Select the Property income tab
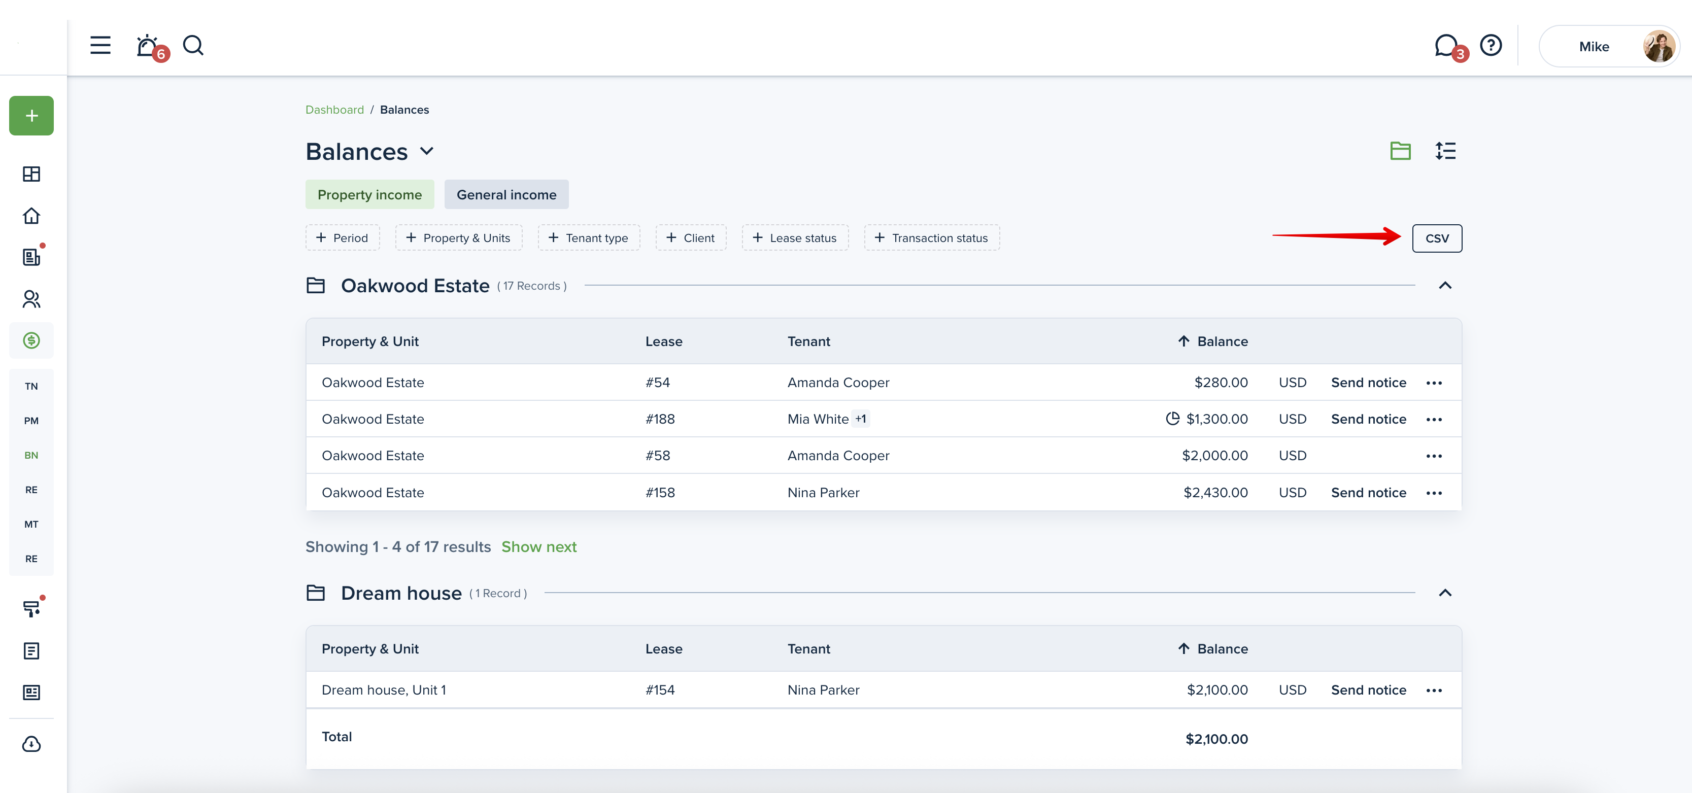This screenshot has height=793, width=1692. click(x=369, y=195)
